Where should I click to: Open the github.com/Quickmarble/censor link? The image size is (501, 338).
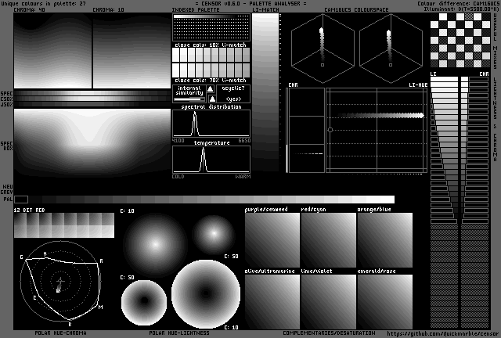442,334
